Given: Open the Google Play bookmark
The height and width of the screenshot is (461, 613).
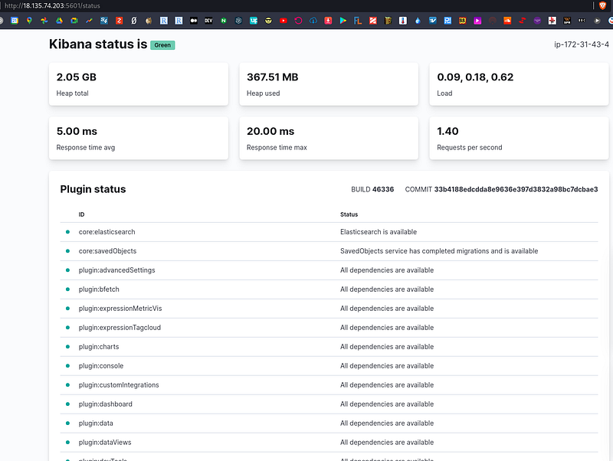Looking at the screenshot, I should click(343, 21).
